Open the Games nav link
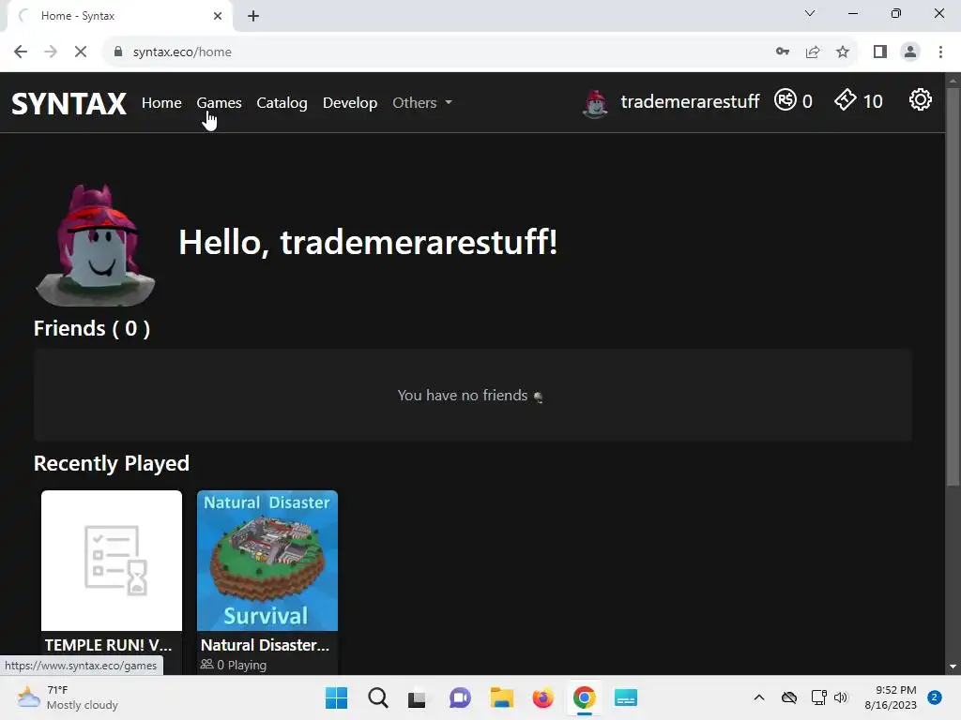Image resolution: width=961 pixels, height=720 pixels. coord(219,103)
